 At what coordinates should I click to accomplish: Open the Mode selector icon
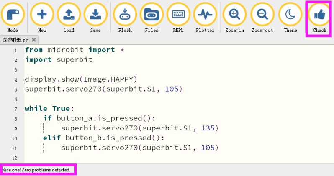pyautogui.click(x=13, y=15)
